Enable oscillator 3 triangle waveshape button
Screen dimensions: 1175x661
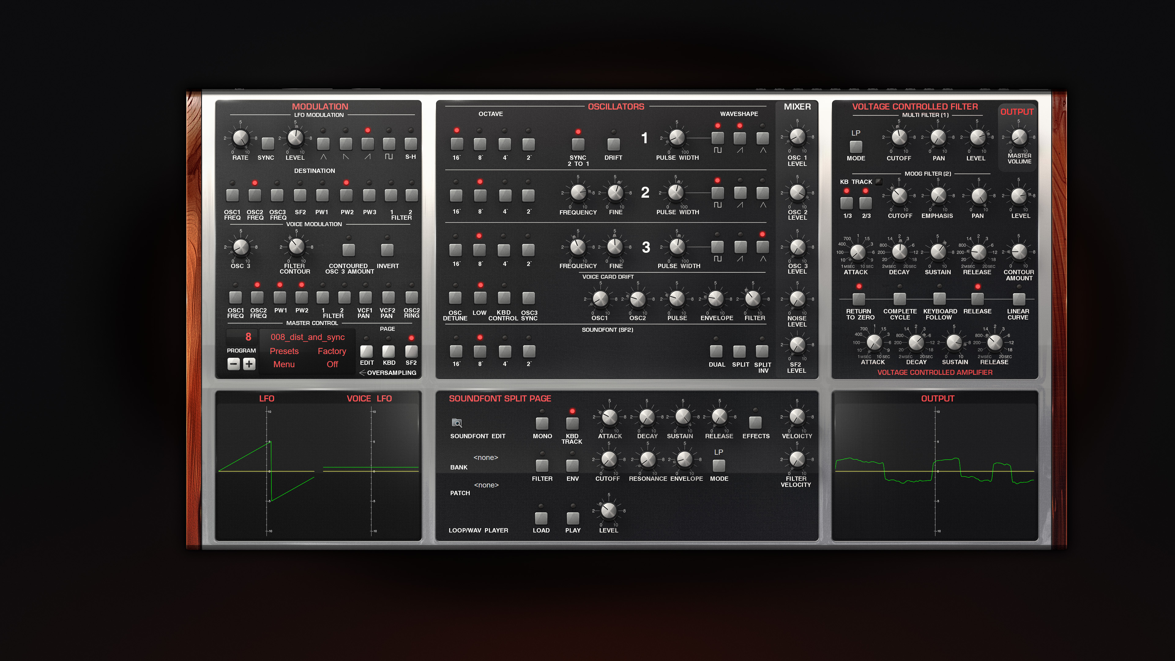tap(762, 247)
